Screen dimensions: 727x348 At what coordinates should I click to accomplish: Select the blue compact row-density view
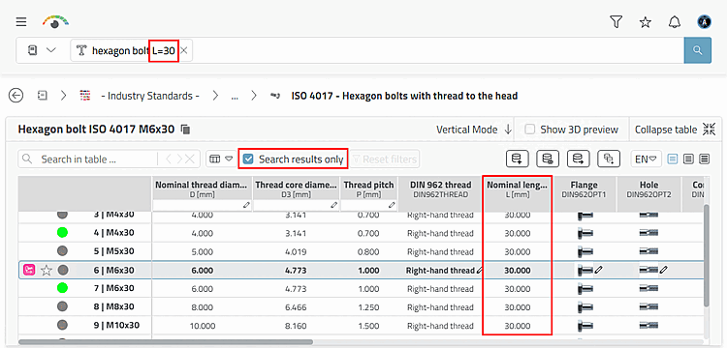tap(673, 159)
